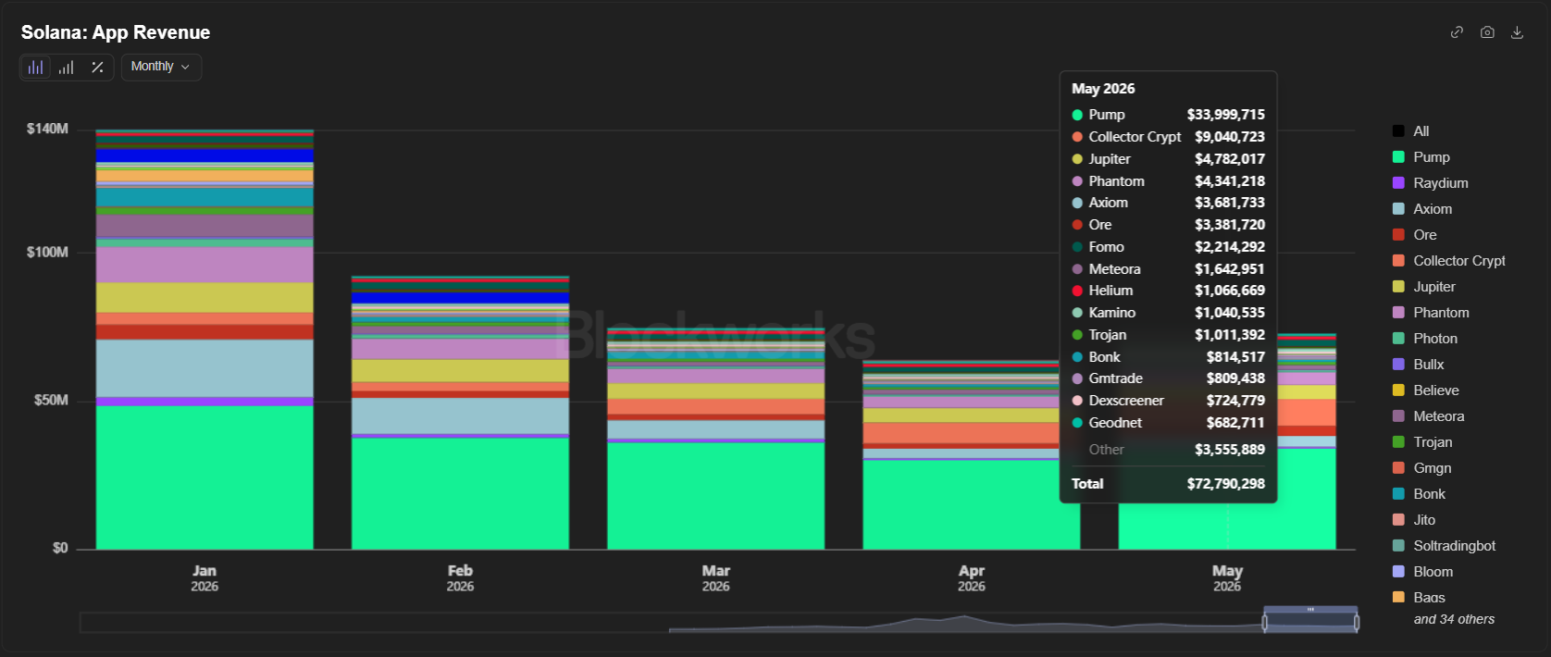The width and height of the screenshot is (1551, 657).
Task: Toggle Collector Crypt series in legend
Action: 1448,261
